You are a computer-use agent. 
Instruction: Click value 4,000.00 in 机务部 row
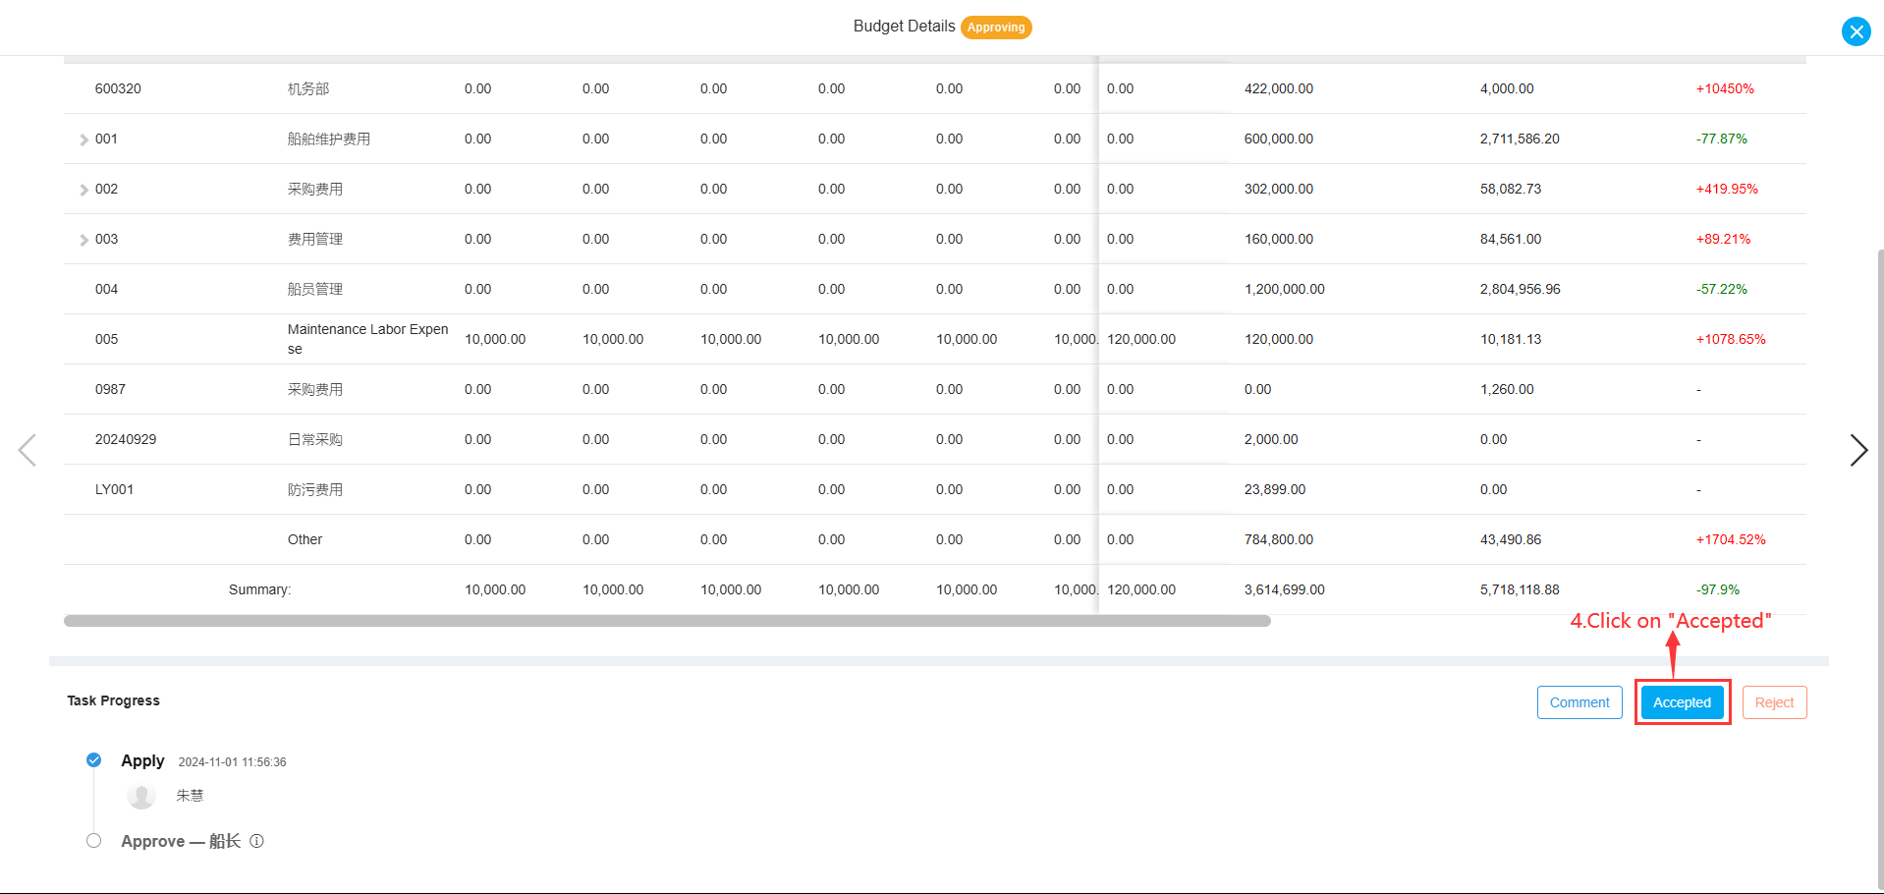1507,88
